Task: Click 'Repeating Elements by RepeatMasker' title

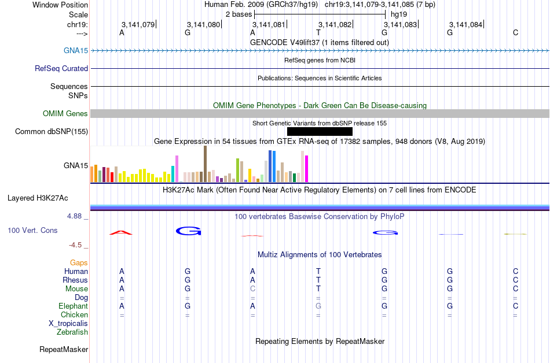Action: (320, 341)
